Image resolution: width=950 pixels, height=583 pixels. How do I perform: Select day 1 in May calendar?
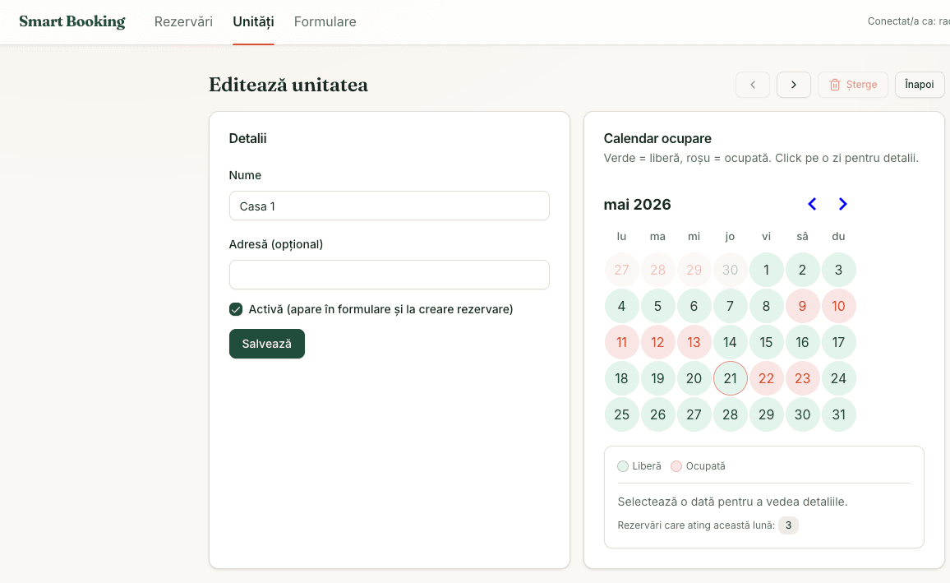pos(767,270)
